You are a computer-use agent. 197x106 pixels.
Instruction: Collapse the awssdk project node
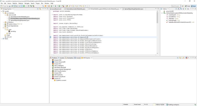[x=1, y=11]
